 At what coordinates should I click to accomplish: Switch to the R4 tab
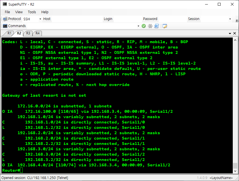pos(38,33)
